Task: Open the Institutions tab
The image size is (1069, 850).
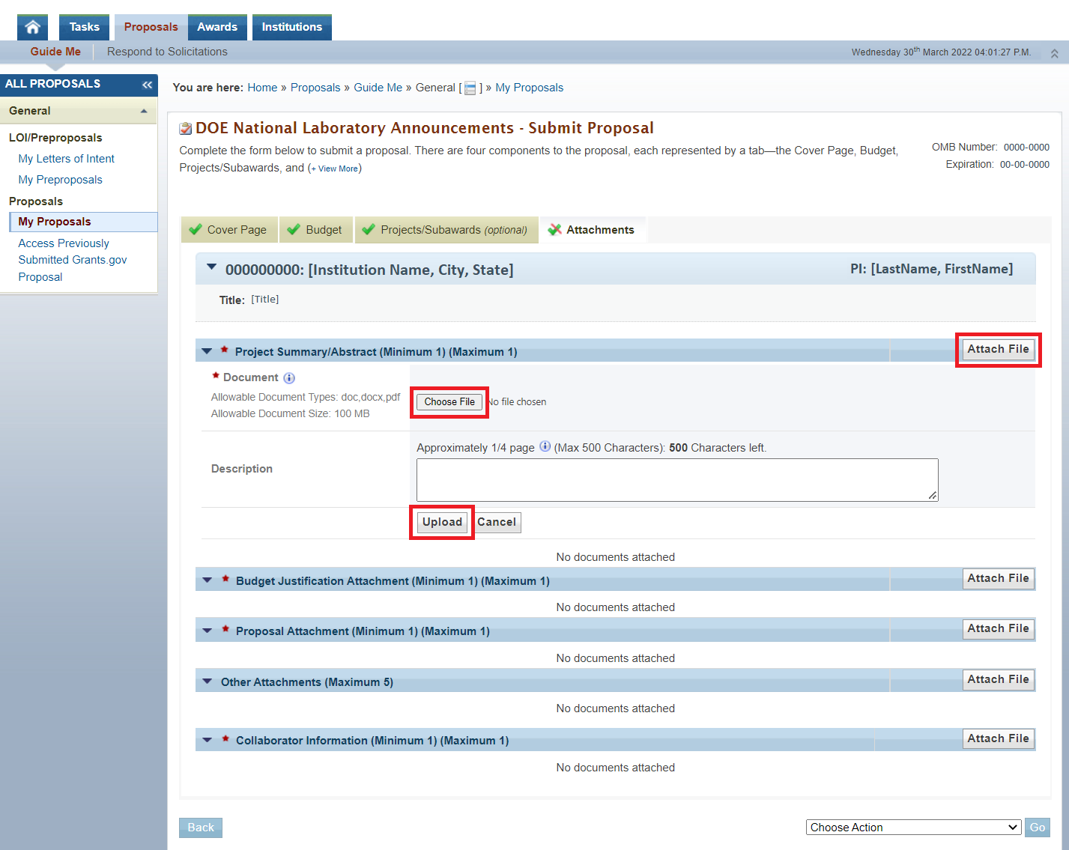Action: [x=291, y=27]
